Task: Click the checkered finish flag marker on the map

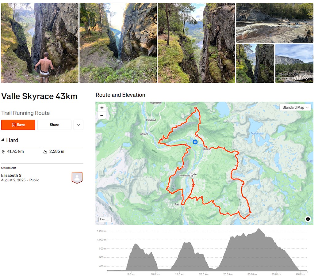Action: click(x=192, y=176)
